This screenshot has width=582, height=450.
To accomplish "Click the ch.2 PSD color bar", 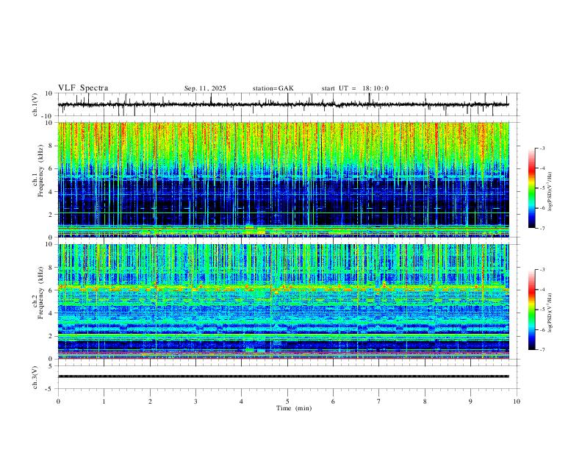I will 531,310.
